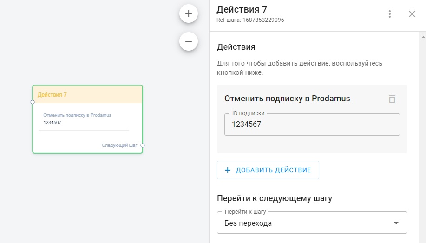Image resolution: width=426 pixels, height=243 pixels.
Task: Select the Действия 7 node header on canvas
Action: click(87, 94)
